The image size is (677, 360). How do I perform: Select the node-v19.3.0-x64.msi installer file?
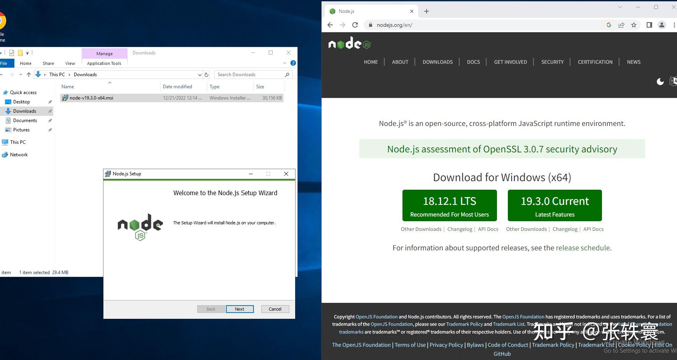[91, 98]
